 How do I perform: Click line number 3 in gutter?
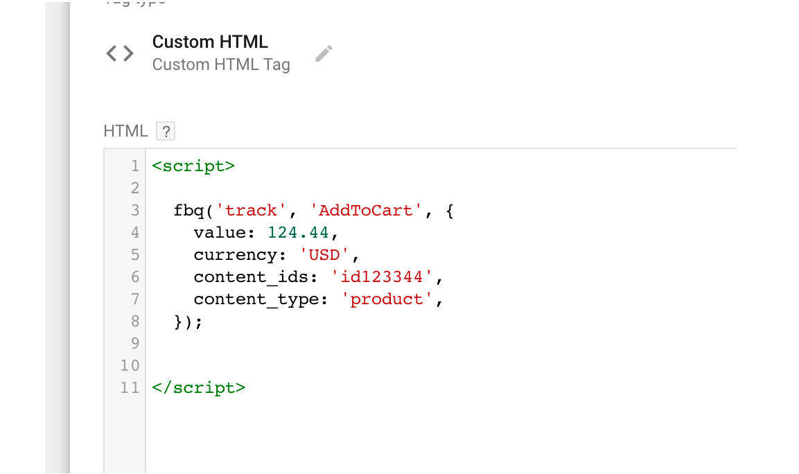tap(134, 210)
